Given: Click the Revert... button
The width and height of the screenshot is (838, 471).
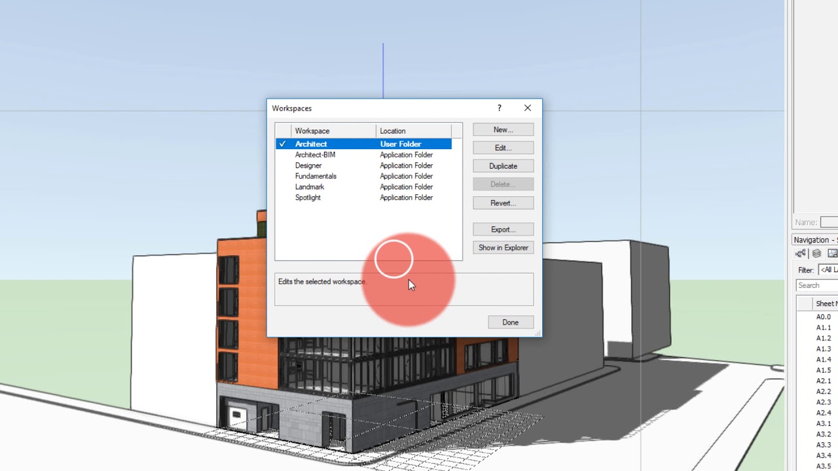Looking at the screenshot, I should (x=503, y=203).
